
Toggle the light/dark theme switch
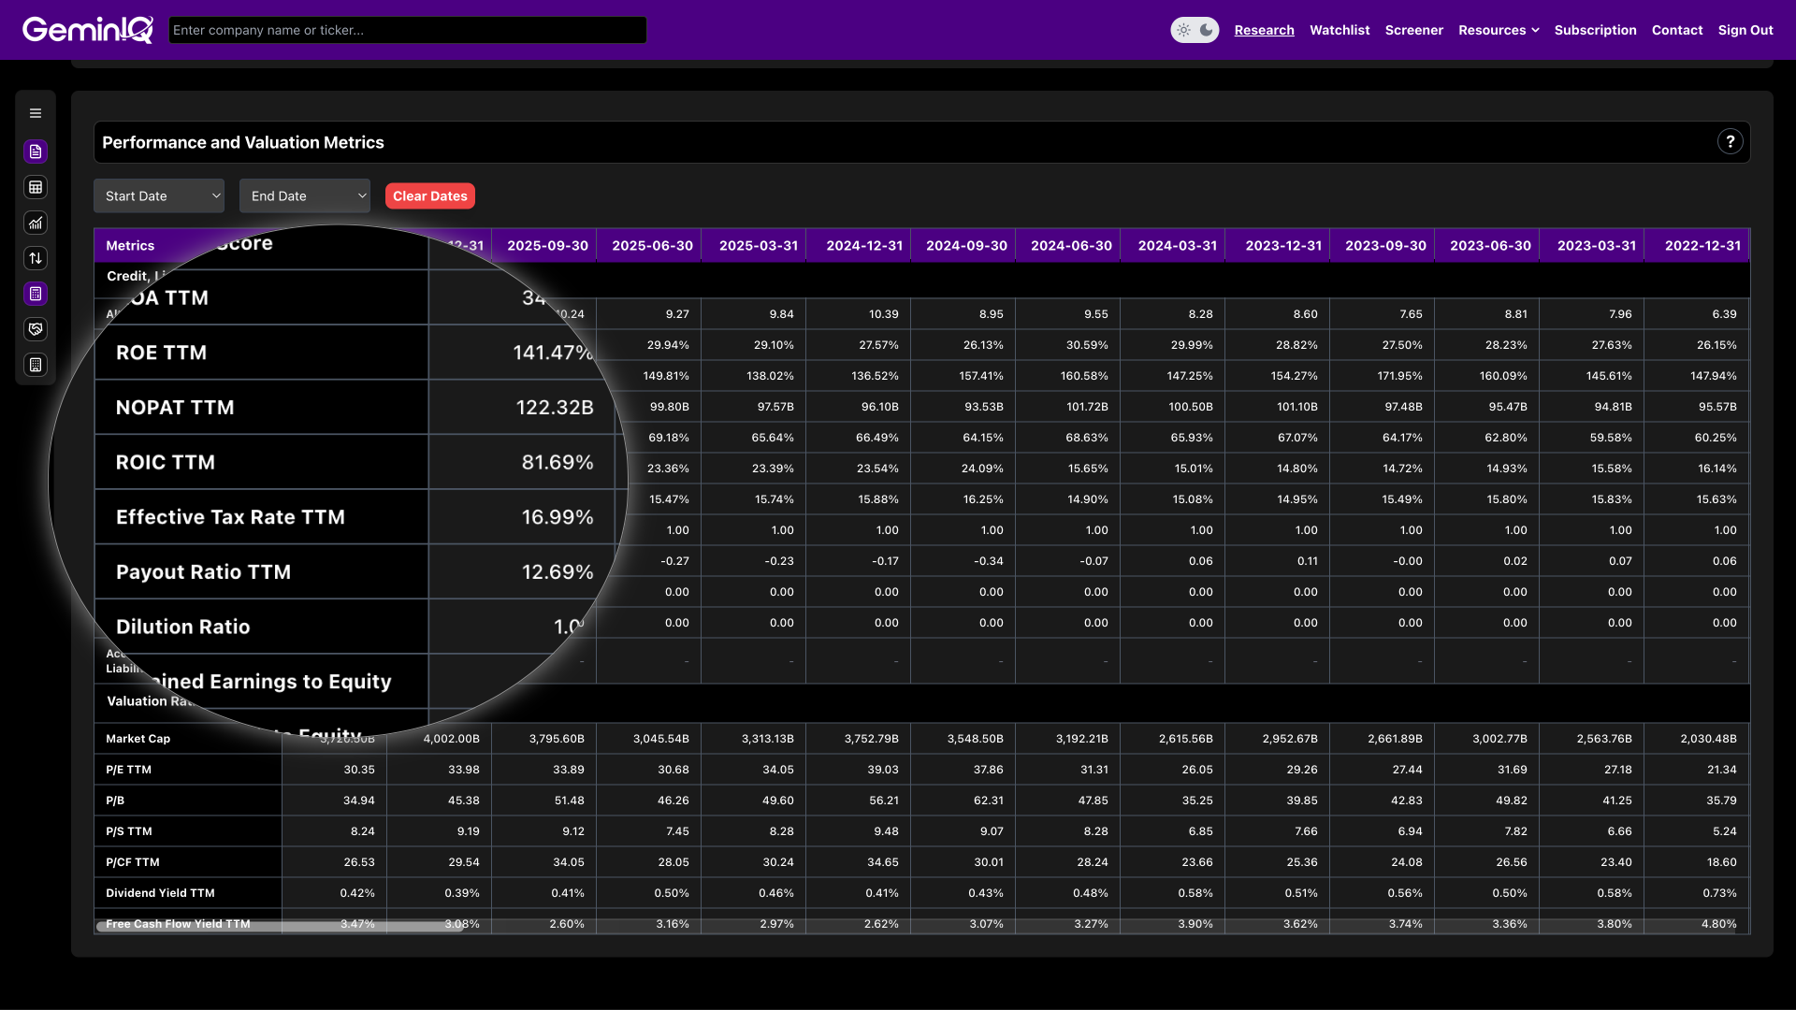[1195, 30]
